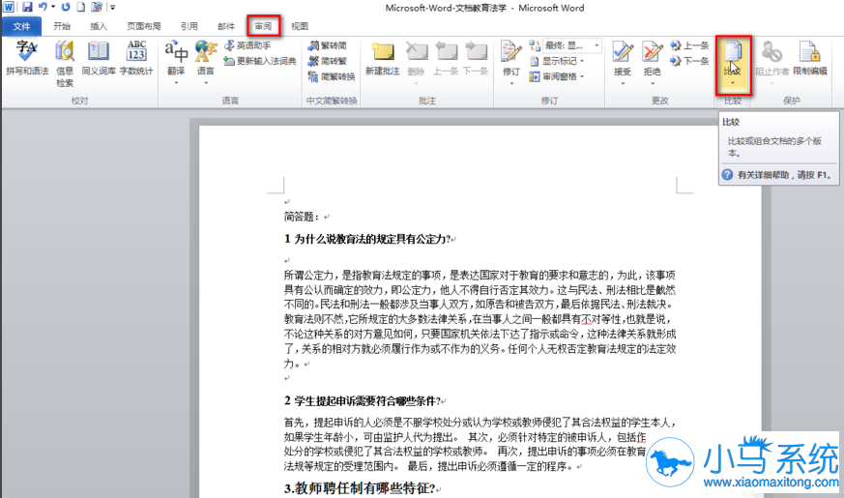The width and height of the screenshot is (844, 498).
Task: Switch to Mailings (邮件) tab
Action: coord(226,26)
